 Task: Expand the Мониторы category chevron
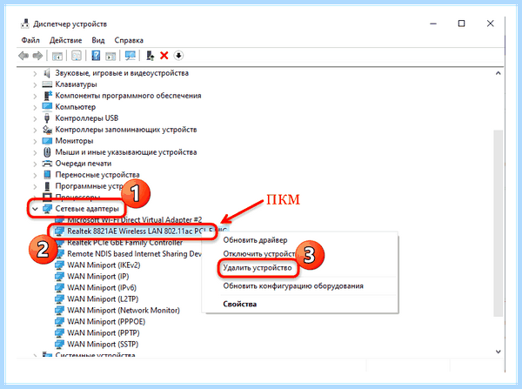click(35, 141)
